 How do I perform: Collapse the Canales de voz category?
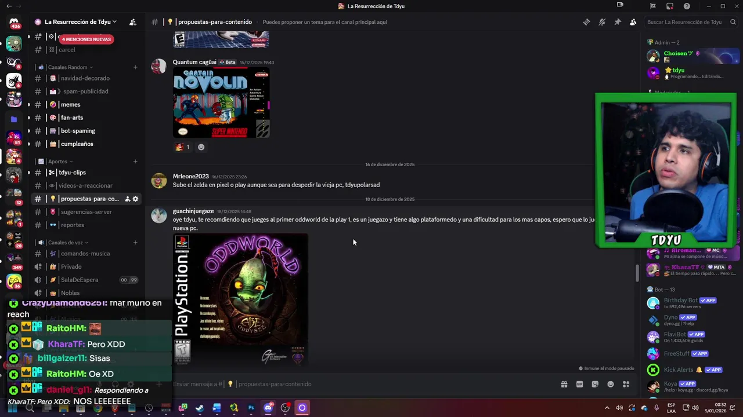coord(64,243)
